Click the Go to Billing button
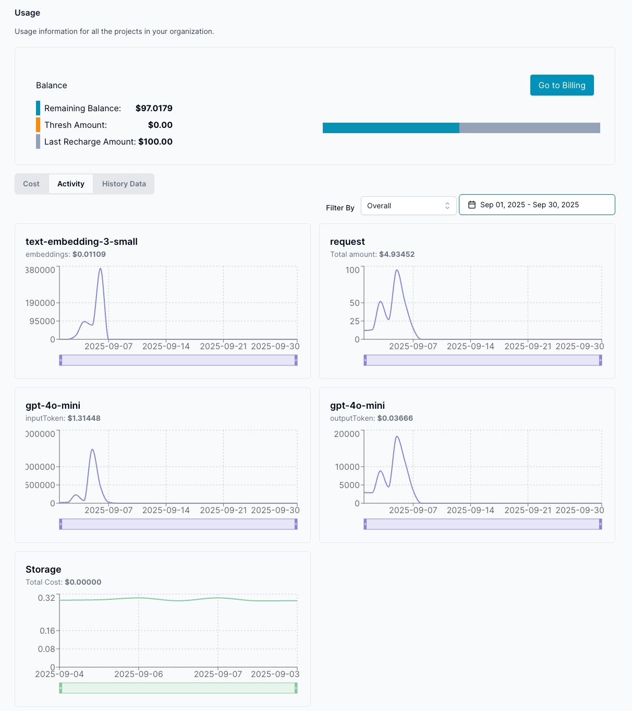632x711 pixels. [562, 85]
